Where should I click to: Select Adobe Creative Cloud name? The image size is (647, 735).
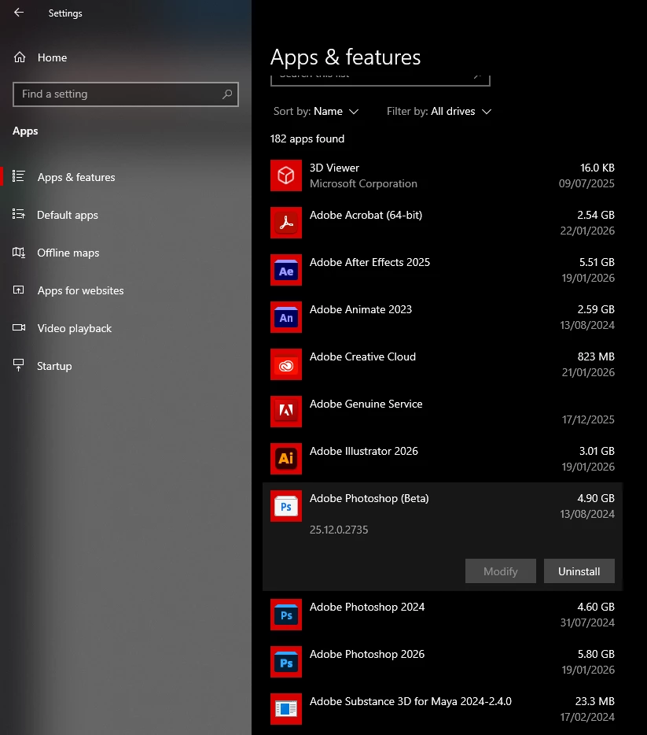[x=362, y=356]
